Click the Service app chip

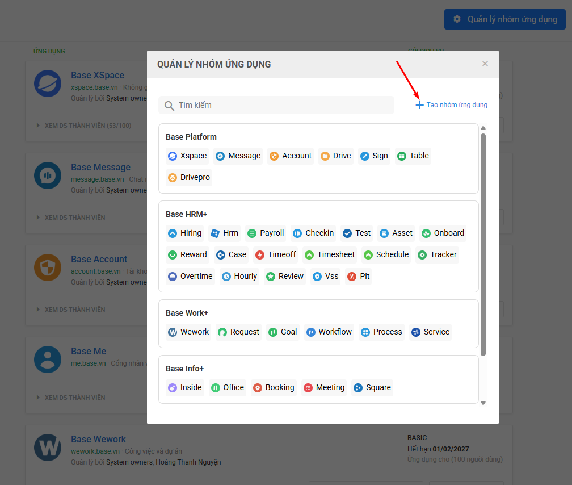pos(431,332)
